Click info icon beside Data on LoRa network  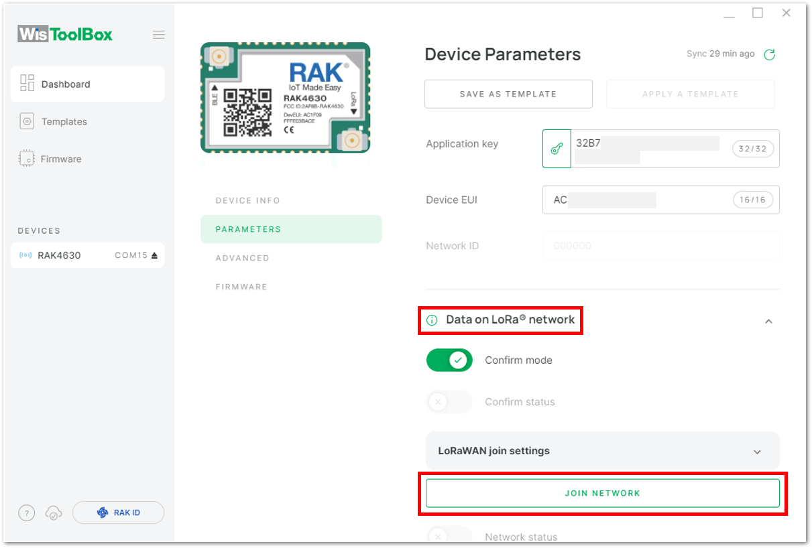click(x=432, y=320)
